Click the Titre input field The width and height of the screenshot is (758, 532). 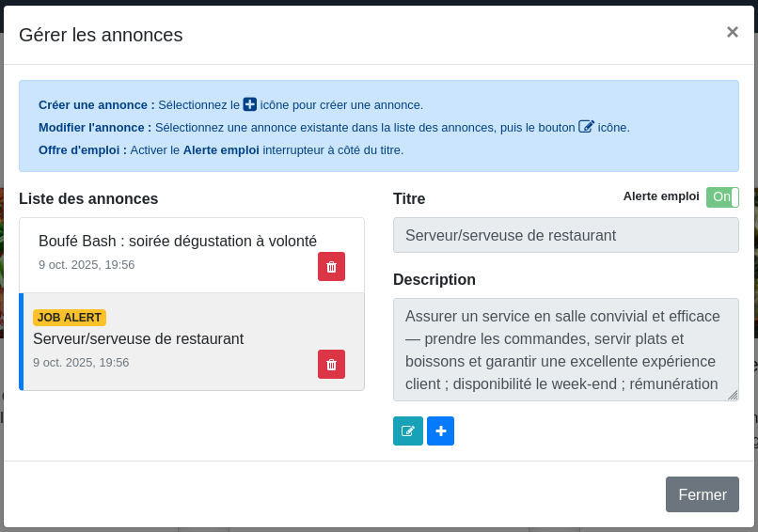565,235
